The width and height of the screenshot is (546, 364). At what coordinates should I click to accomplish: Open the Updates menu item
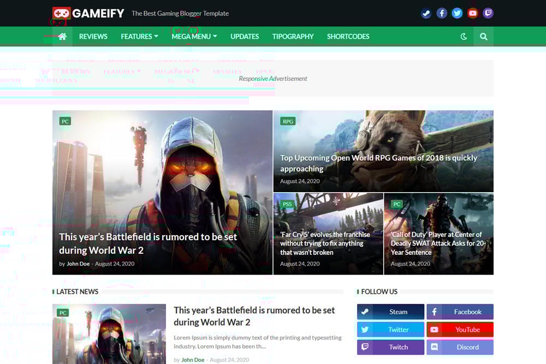tap(245, 37)
